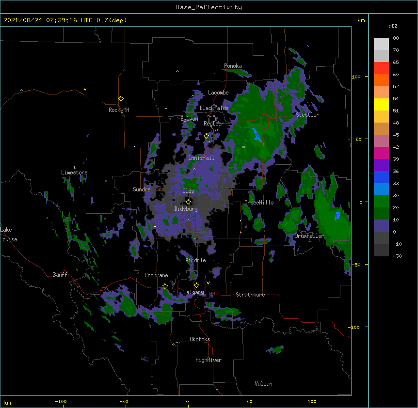Click the asterisk marker above Limestone
This screenshot has height=408, width=418.
(74, 168)
